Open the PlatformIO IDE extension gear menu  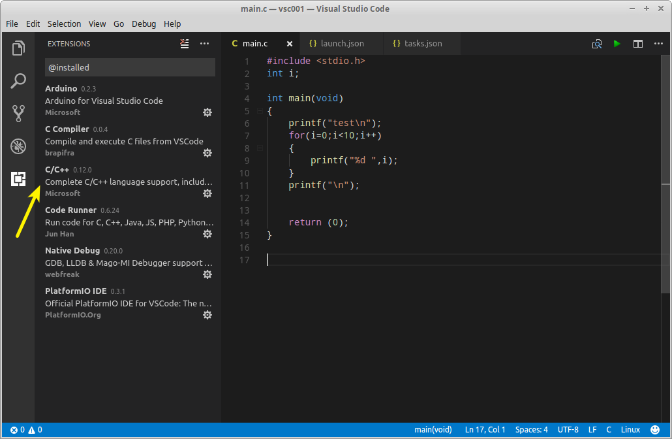[207, 315]
